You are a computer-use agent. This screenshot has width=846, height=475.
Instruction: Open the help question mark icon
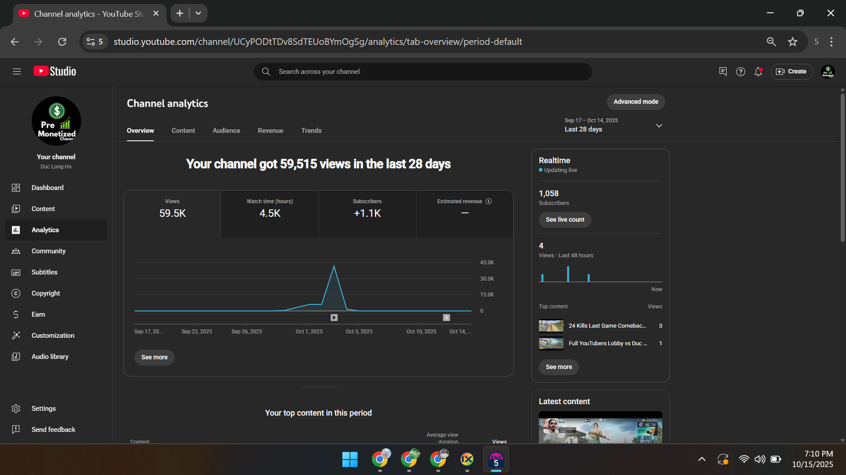pyautogui.click(x=740, y=72)
